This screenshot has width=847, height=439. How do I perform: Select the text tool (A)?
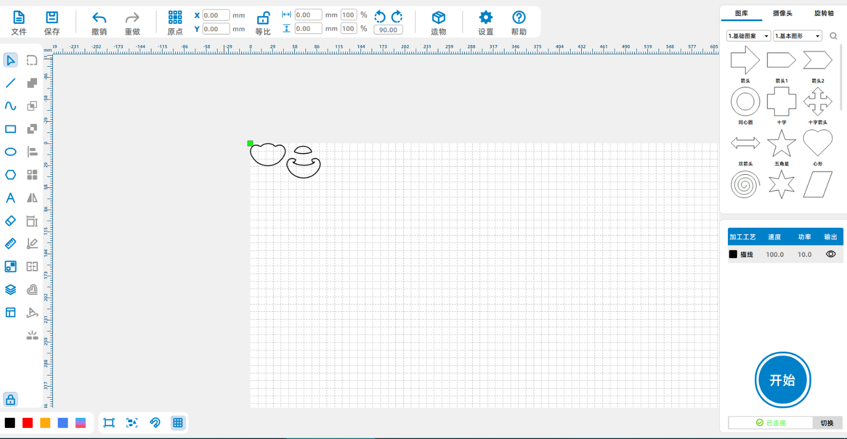point(11,198)
